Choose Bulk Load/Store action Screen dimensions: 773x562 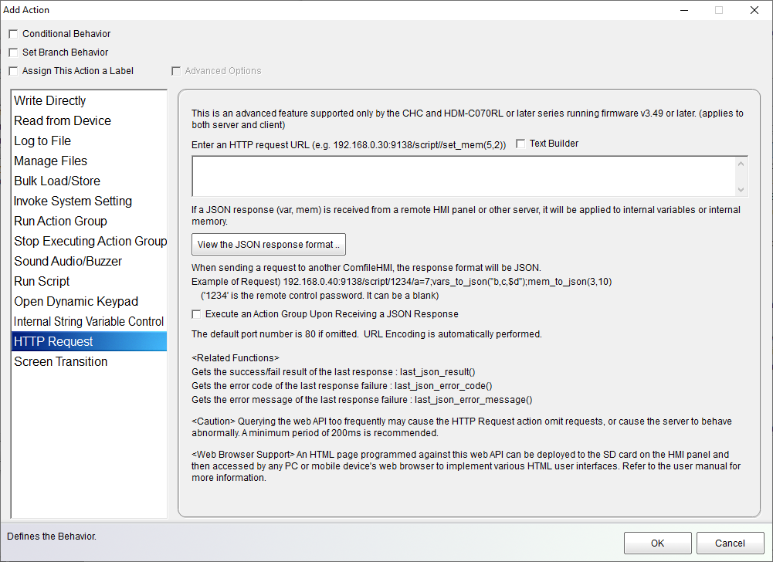coord(57,181)
